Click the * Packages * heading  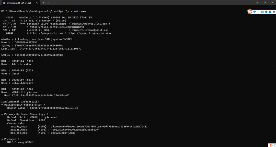(x=10, y=139)
